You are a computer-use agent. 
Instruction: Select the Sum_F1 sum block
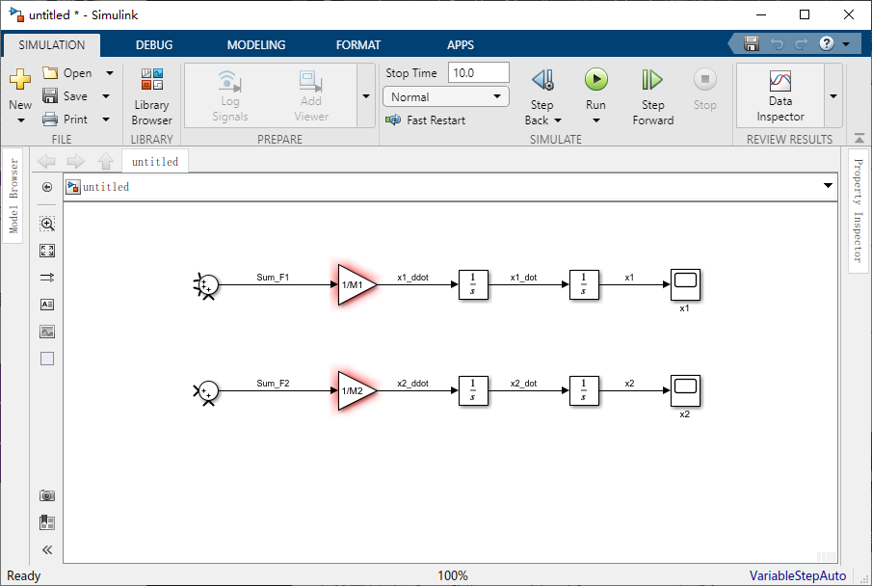[x=208, y=285]
